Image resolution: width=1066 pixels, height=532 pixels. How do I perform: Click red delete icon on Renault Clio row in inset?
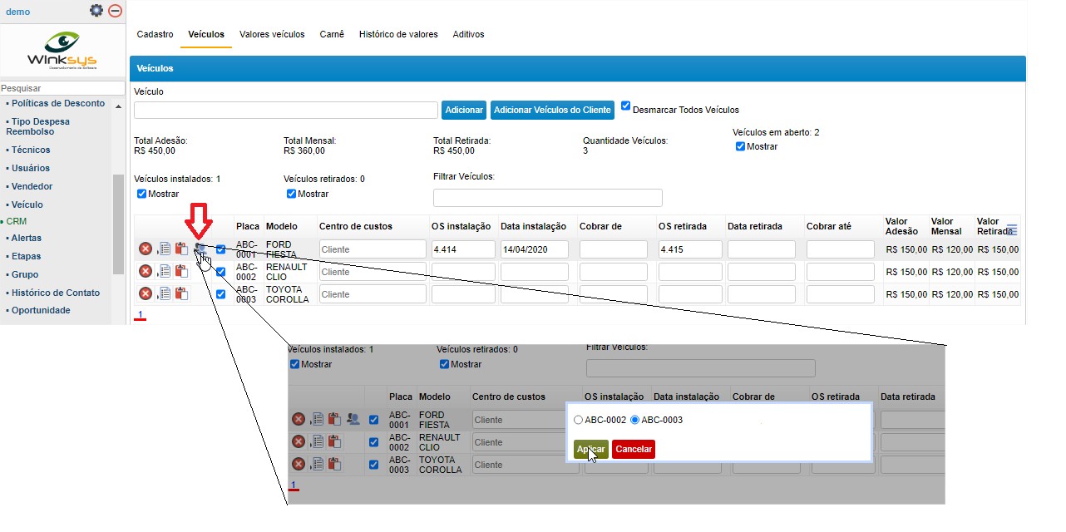[299, 441]
